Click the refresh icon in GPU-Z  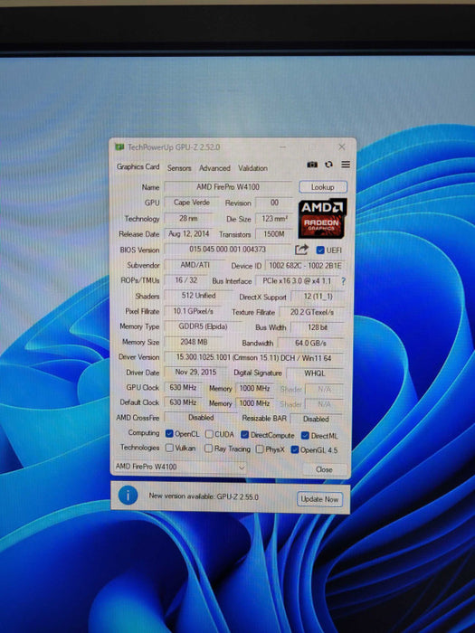(328, 165)
